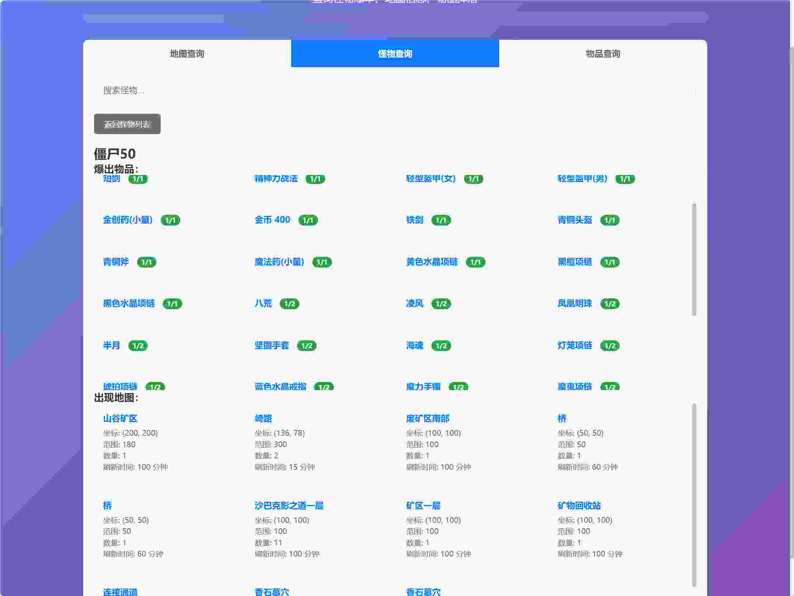The height and width of the screenshot is (596, 794).
Task: Open the 废矿区南部 map
Action: pos(428,418)
